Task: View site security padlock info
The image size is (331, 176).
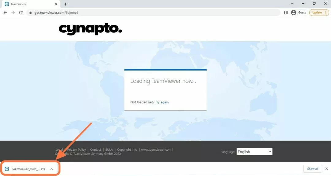Action: 30,13
